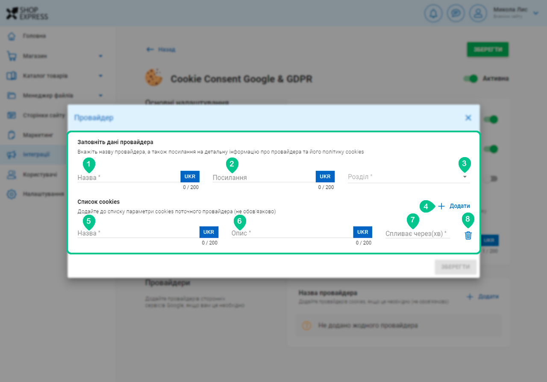Focus the Опис description field
The height and width of the screenshot is (382, 547).
click(x=292, y=233)
